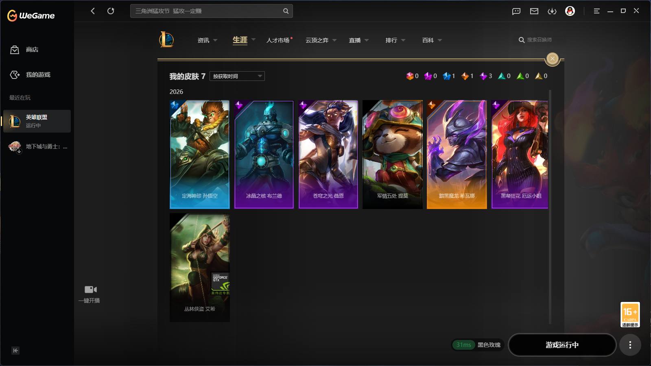Open the 军情五处 提莫 skin card
Image resolution: width=651 pixels, height=366 pixels.
393,155
